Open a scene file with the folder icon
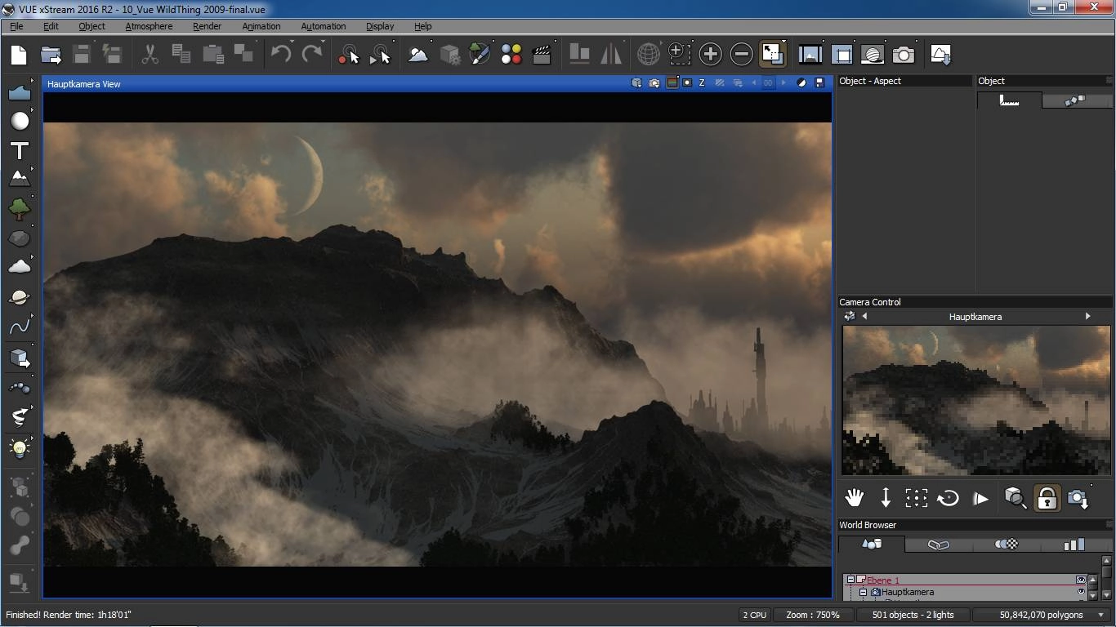1116x627 pixels. [x=51, y=55]
